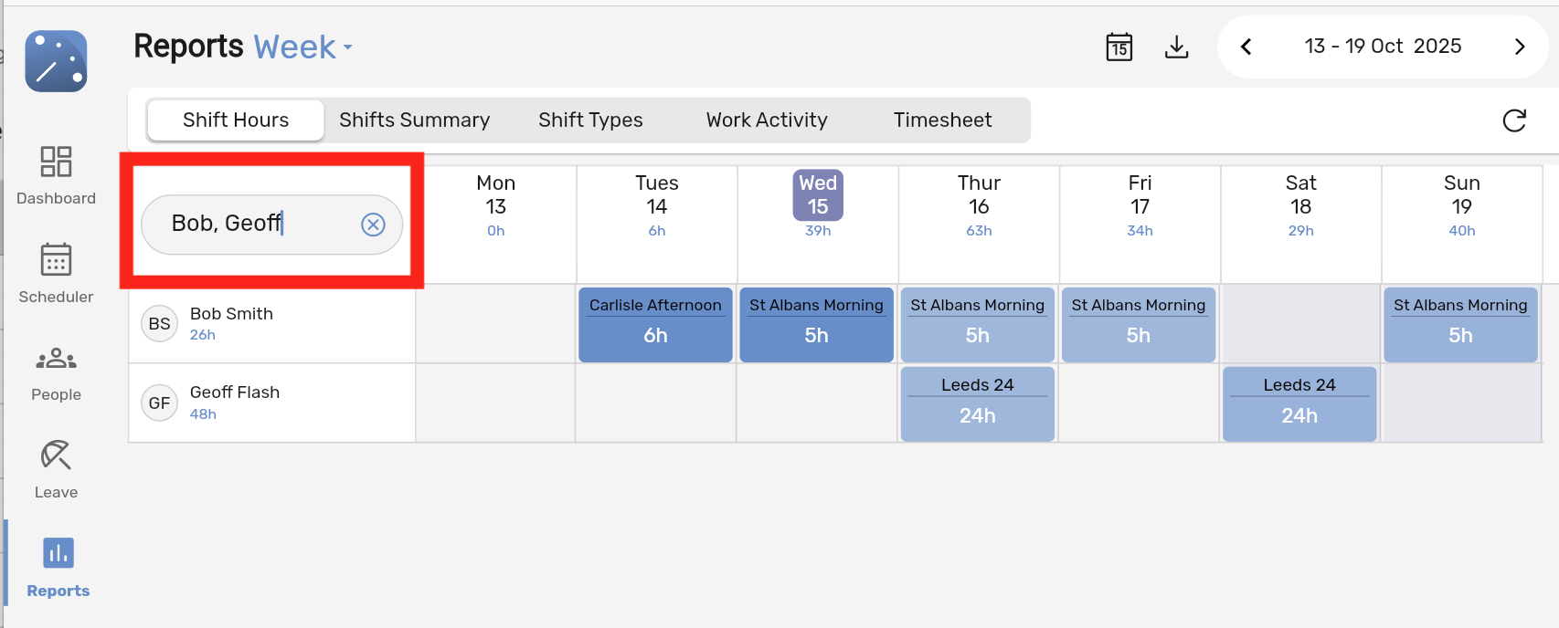Switch to the Shifts Summary tab
Viewport: 1559px width, 628px height.
point(414,120)
